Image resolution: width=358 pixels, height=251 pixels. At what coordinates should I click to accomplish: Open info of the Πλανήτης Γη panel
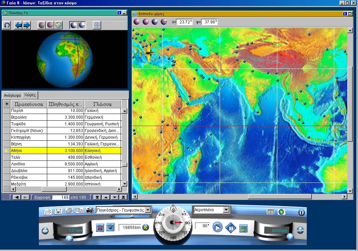tap(119, 13)
